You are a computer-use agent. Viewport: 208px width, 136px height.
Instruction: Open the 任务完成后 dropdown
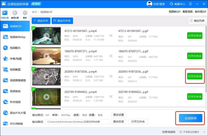click(192, 132)
